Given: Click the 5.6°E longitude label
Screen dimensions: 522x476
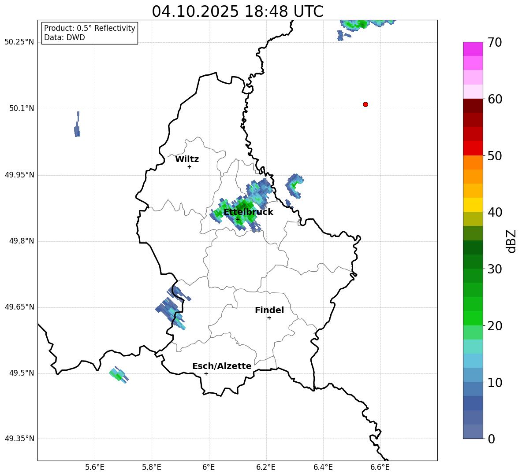Looking at the screenshot, I should [x=95, y=467].
